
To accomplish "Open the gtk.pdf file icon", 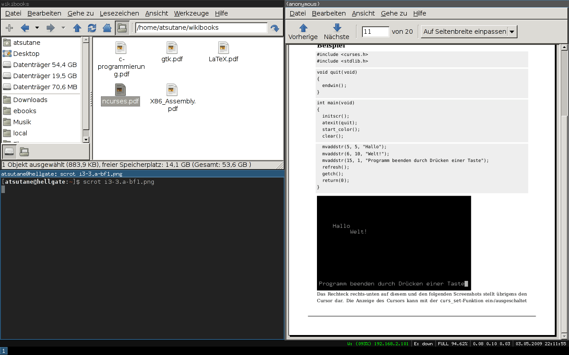I will tap(172, 47).
